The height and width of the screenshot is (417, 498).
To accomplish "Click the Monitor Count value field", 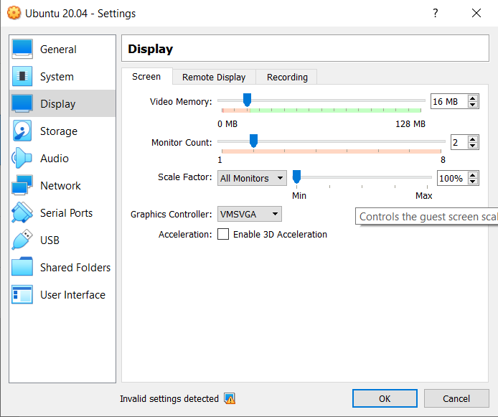I will pos(459,142).
